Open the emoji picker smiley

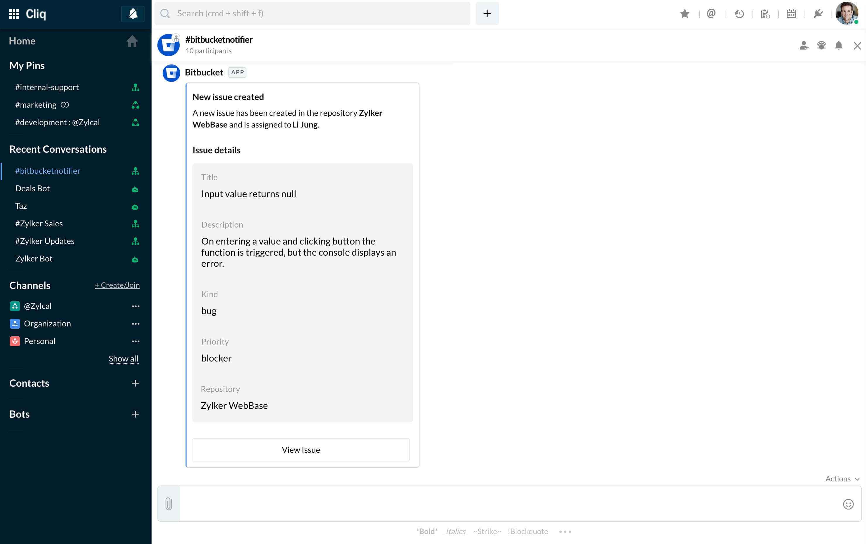[848, 504]
